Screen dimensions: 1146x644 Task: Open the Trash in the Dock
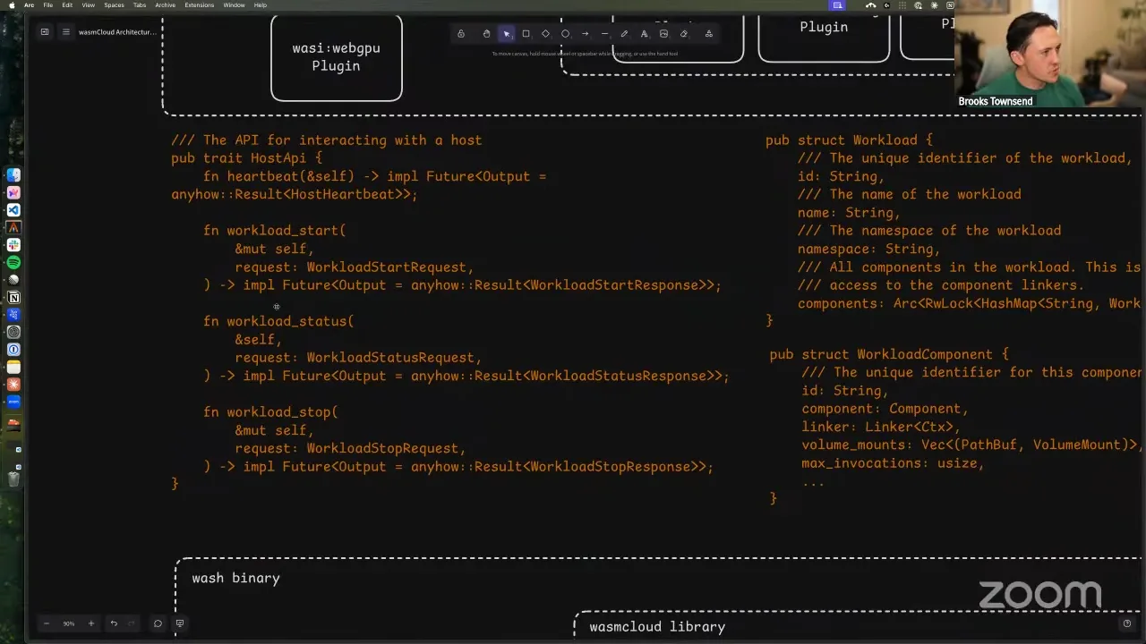click(13, 478)
